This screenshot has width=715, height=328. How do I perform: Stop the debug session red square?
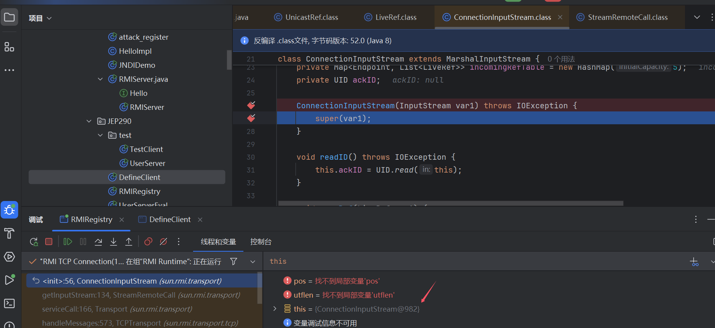(x=49, y=242)
